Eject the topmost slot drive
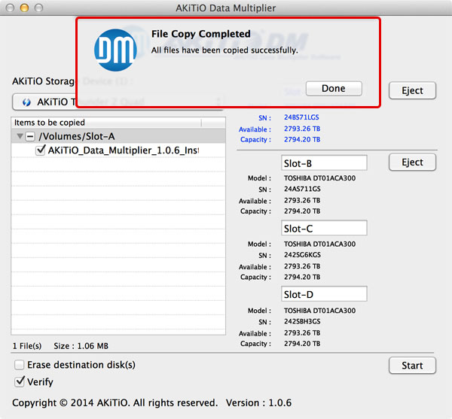Screen dimensions: 452x419 tap(412, 90)
